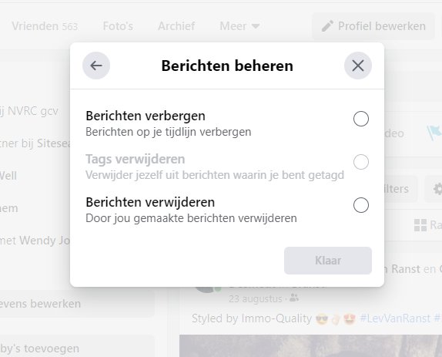Click the Klaar button
442x357 pixels.
pyautogui.click(x=328, y=261)
